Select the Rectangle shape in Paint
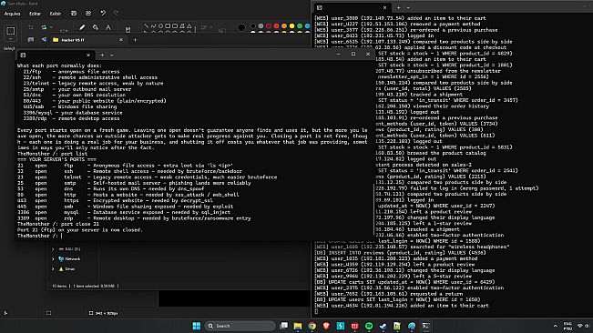The height and width of the screenshot is (333, 593). [x=168, y=26]
